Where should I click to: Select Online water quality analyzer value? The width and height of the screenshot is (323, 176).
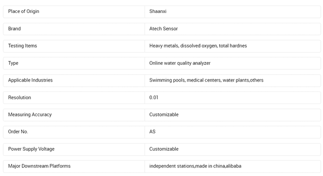(x=180, y=63)
